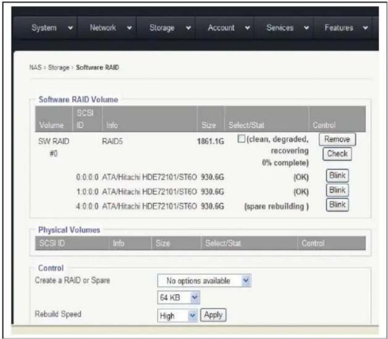Click the arrow next to Network
This screenshot has width=388, height=339.
pos(129,28)
